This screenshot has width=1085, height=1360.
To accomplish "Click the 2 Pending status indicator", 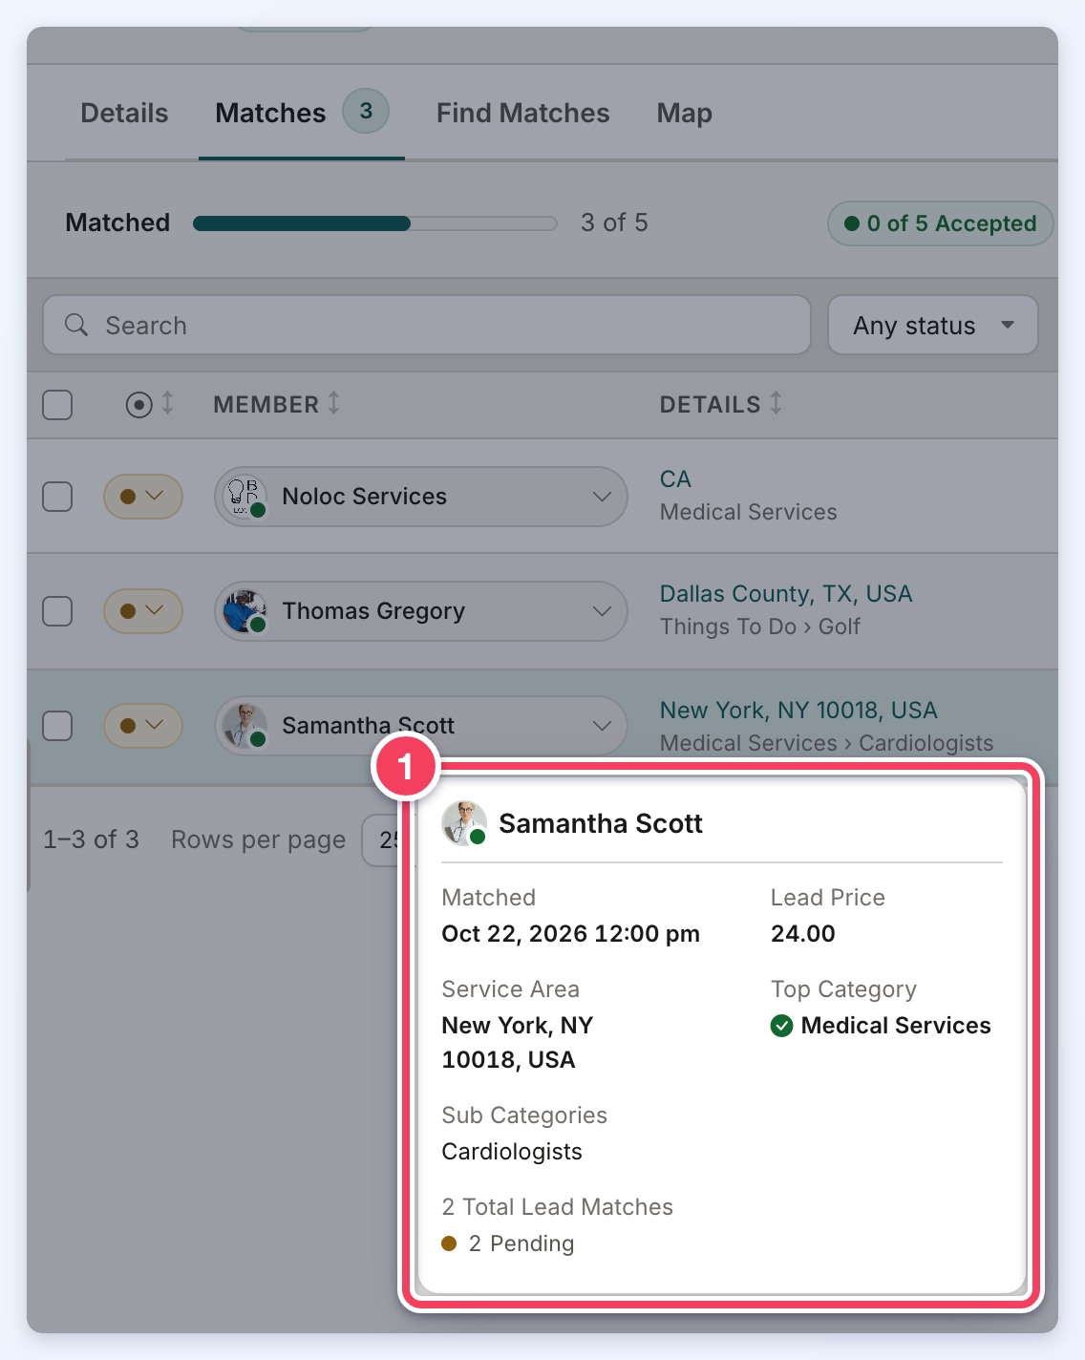I will 508,1243.
